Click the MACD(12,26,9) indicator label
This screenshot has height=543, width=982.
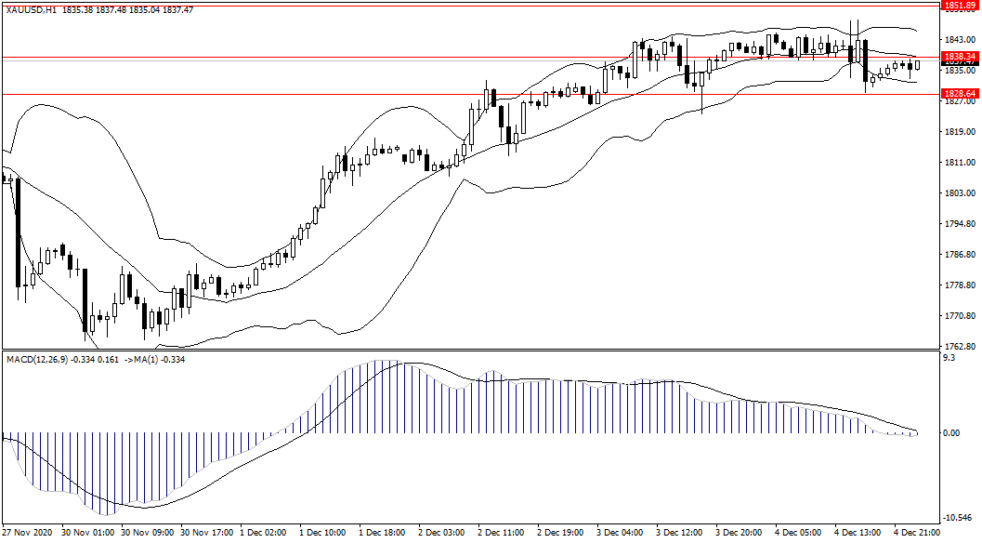(x=44, y=359)
